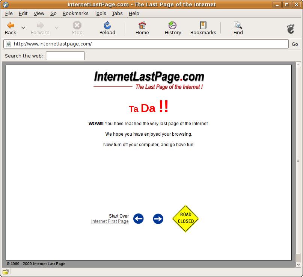Click 'The Last Page of the Internet !' tagline
Viewport: 303px width, 277px height.
click(169, 87)
